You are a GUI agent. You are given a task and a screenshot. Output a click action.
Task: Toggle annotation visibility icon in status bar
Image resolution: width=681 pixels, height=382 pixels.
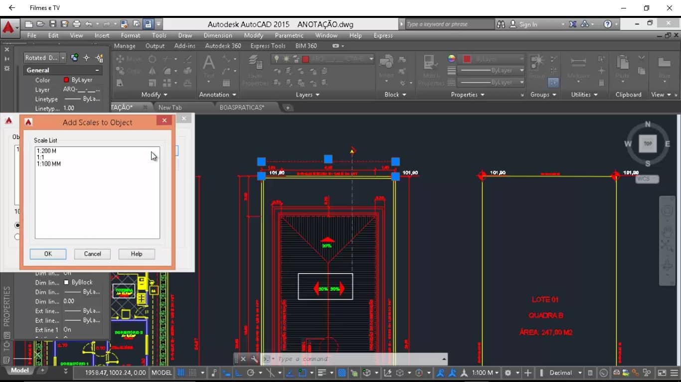point(440,373)
